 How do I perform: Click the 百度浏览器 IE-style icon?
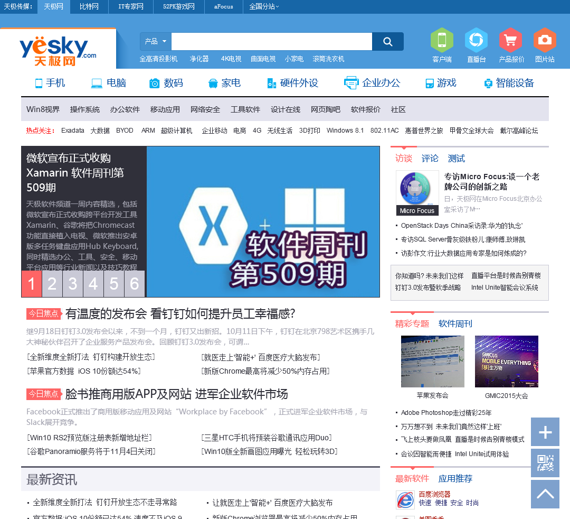point(405,499)
